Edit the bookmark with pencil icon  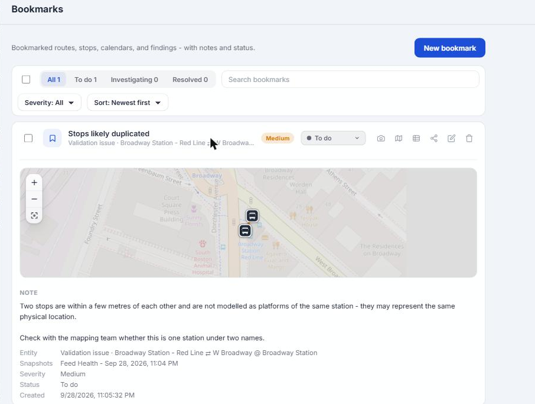[451, 138]
